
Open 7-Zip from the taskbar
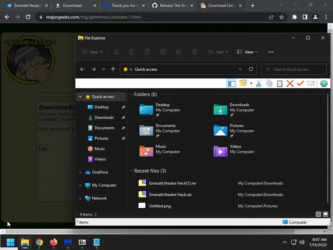[x=82, y=242]
